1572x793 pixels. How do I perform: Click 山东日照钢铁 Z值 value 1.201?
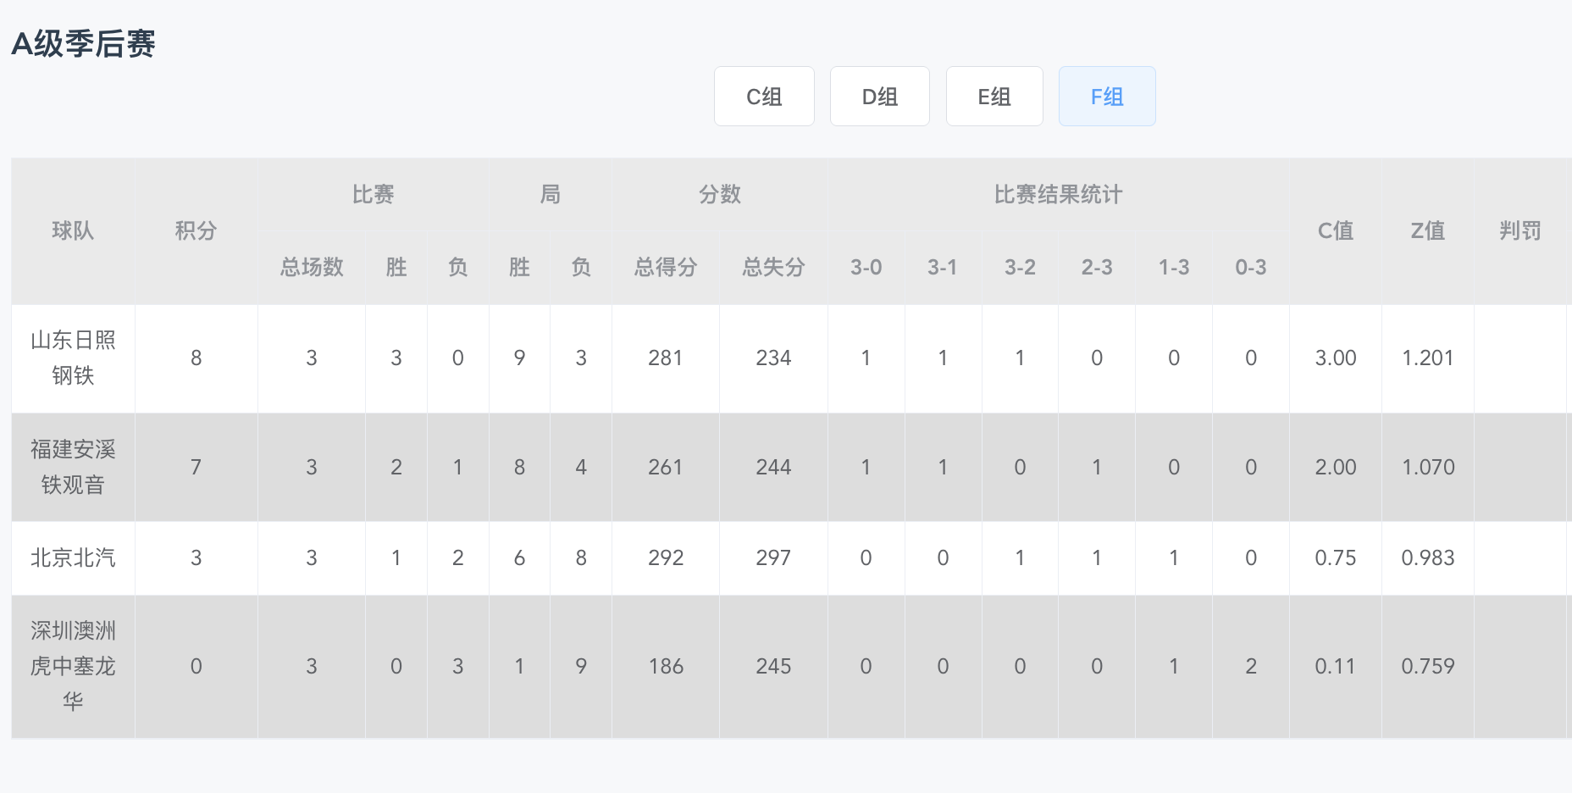[x=1428, y=358]
